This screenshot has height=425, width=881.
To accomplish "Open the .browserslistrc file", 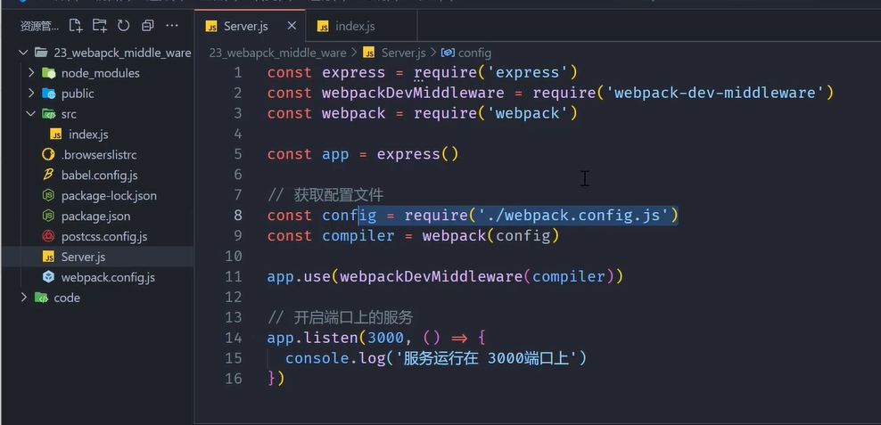I will [99, 155].
